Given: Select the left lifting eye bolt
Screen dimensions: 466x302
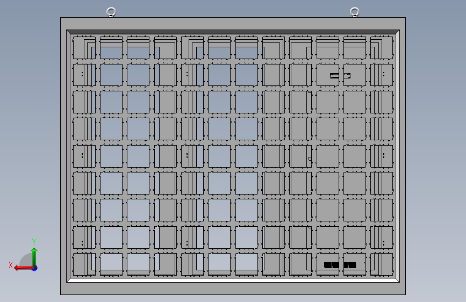Looking at the screenshot, I should coord(111,12).
